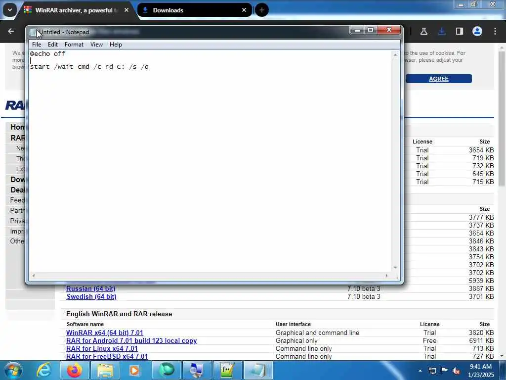Open the File menu in Notepad
Viewport: 506px width, 380px height.
click(x=37, y=45)
